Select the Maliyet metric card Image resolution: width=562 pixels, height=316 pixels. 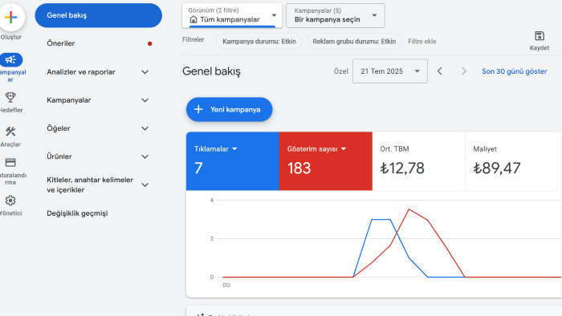(511, 161)
